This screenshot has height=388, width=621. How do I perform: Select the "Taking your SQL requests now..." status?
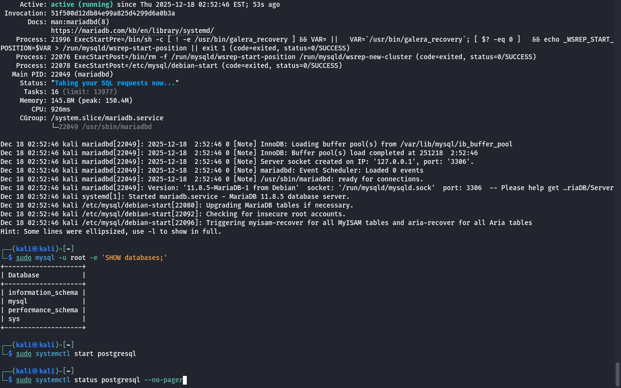(114, 83)
